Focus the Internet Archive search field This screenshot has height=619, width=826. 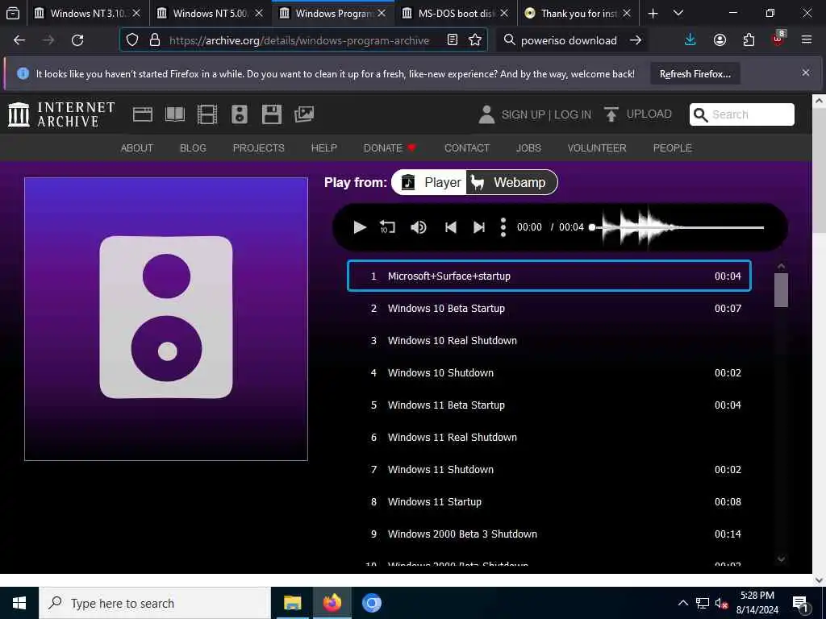[x=742, y=114]
